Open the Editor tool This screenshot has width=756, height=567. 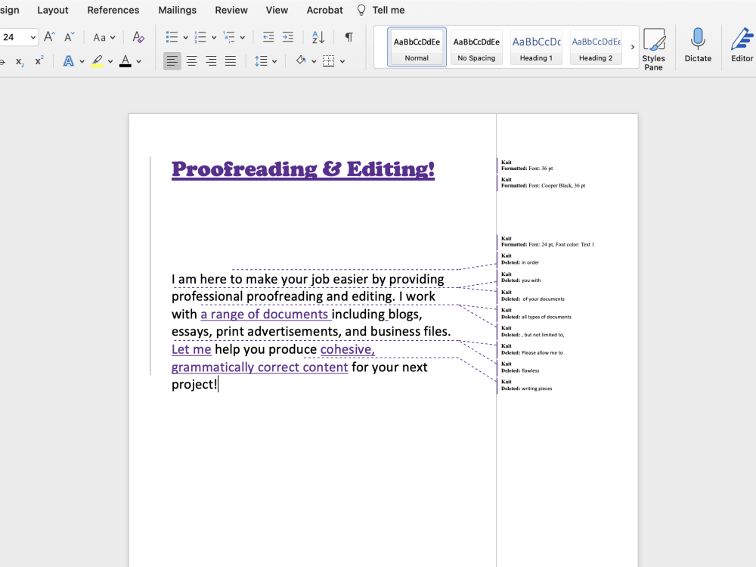[x=742, y=45]
